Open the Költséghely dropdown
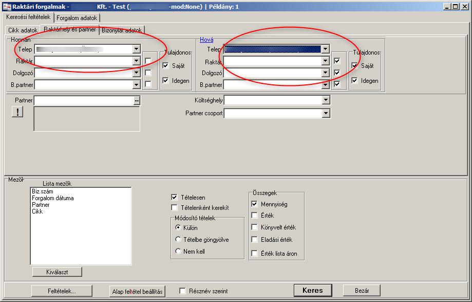Image resolution: width=472 pixels, height=302 pixels. pyautogui.click(x=326, y=100)
